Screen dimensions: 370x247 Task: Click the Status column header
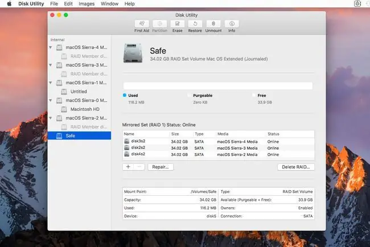[x=273, y=134]
